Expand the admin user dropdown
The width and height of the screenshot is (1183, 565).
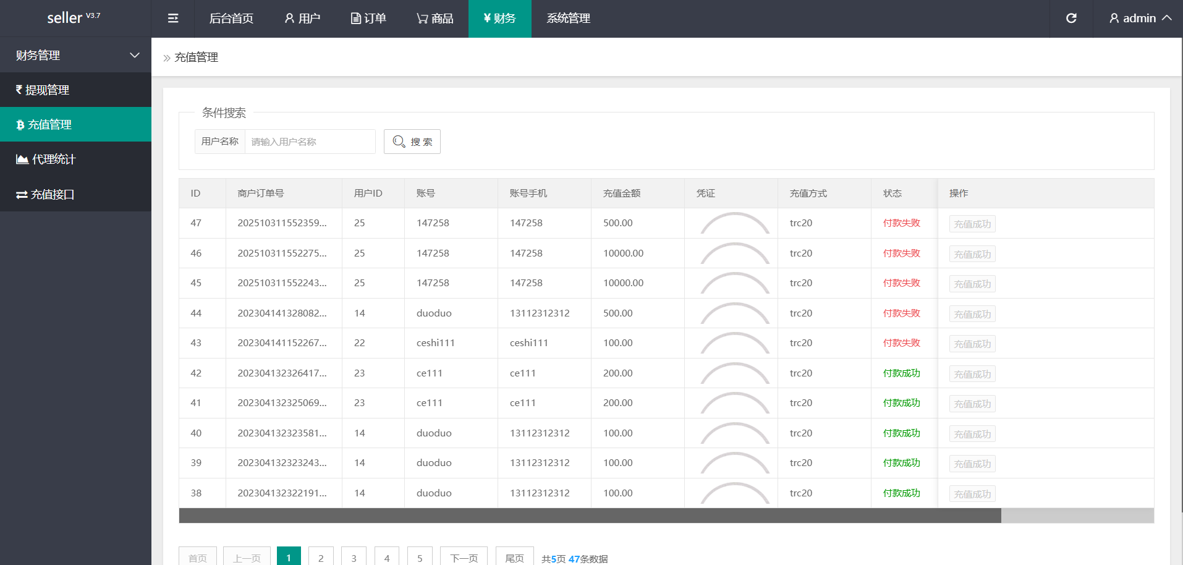click(1140, 19)
